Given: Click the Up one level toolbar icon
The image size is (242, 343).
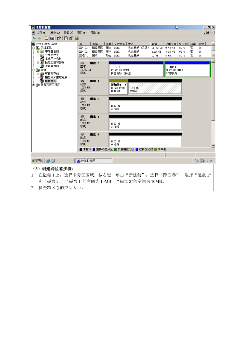Looking at the screenshot, I should pos(46,38).
